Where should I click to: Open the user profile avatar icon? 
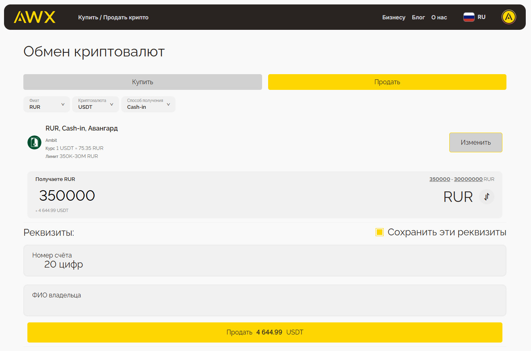[509, 17]
